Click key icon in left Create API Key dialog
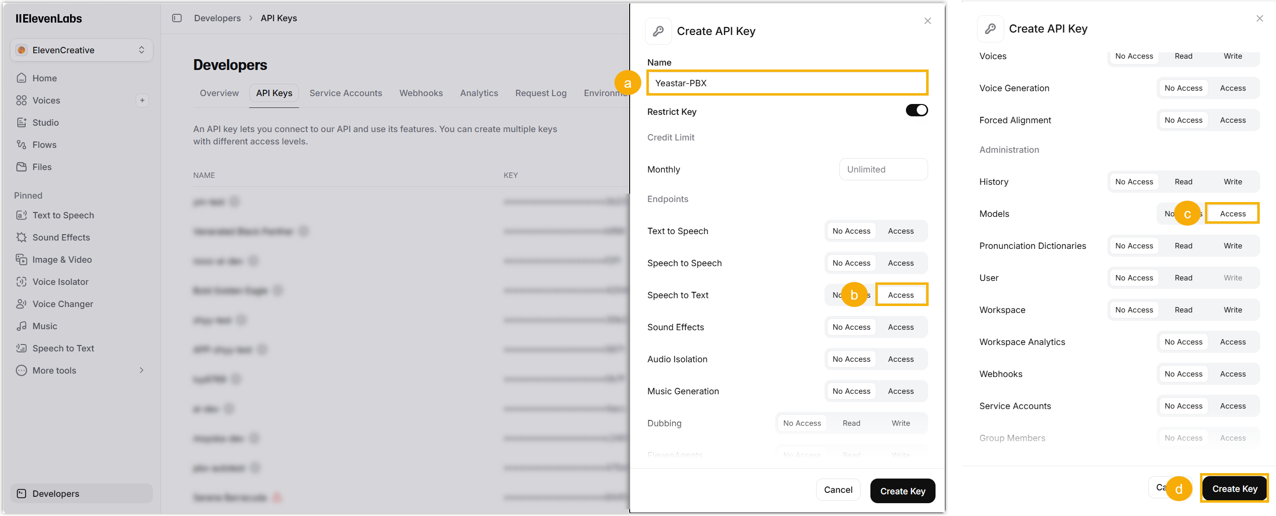The height and width of the screenshot is (516, 1276). (x=658, y=31)
